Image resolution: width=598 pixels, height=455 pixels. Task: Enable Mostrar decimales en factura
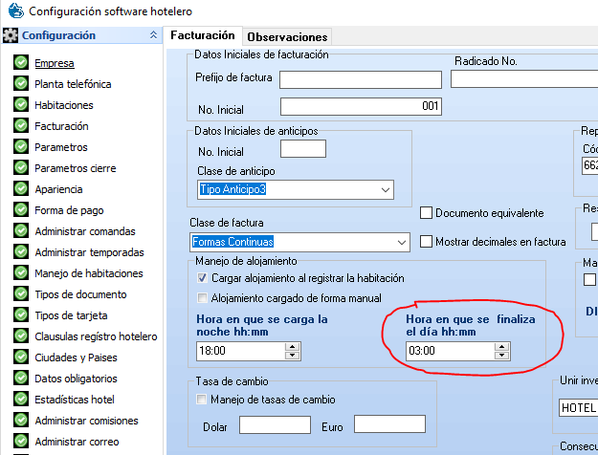[427, 242]
